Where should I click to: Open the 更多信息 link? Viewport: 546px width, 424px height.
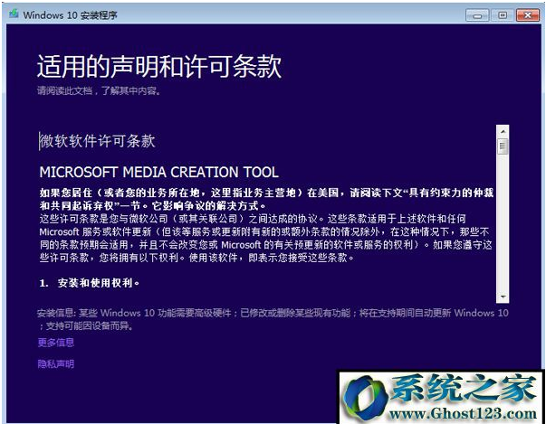coord(56,343)
